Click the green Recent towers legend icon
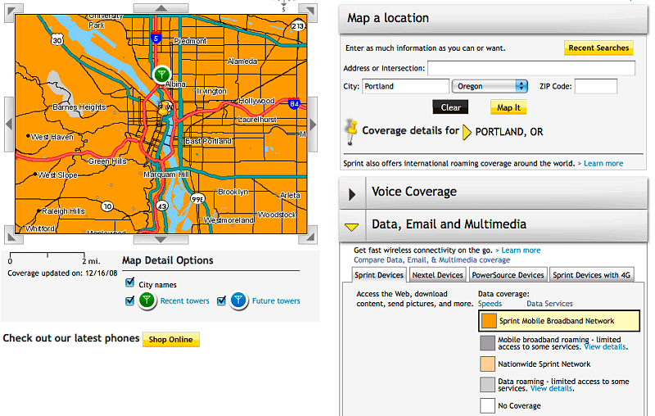Image resolution: width=655 pixels, height=416 pixels. (x=147, y=301)
